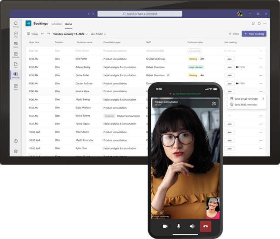Open Teams from the sidebar
Viewport: 280px width, 239px height.
tap(16, 45)
